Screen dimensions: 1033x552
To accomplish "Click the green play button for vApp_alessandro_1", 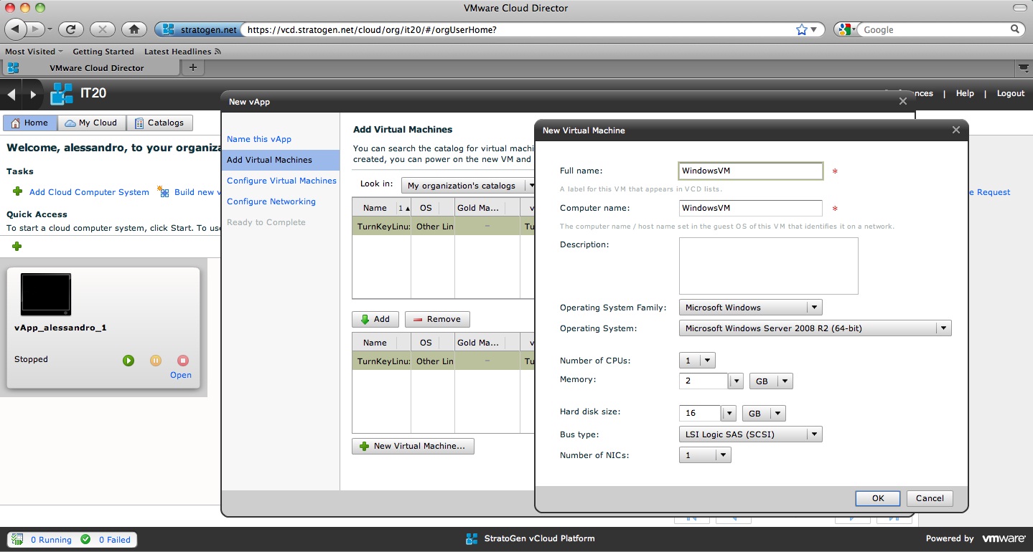I will (128, 361).
